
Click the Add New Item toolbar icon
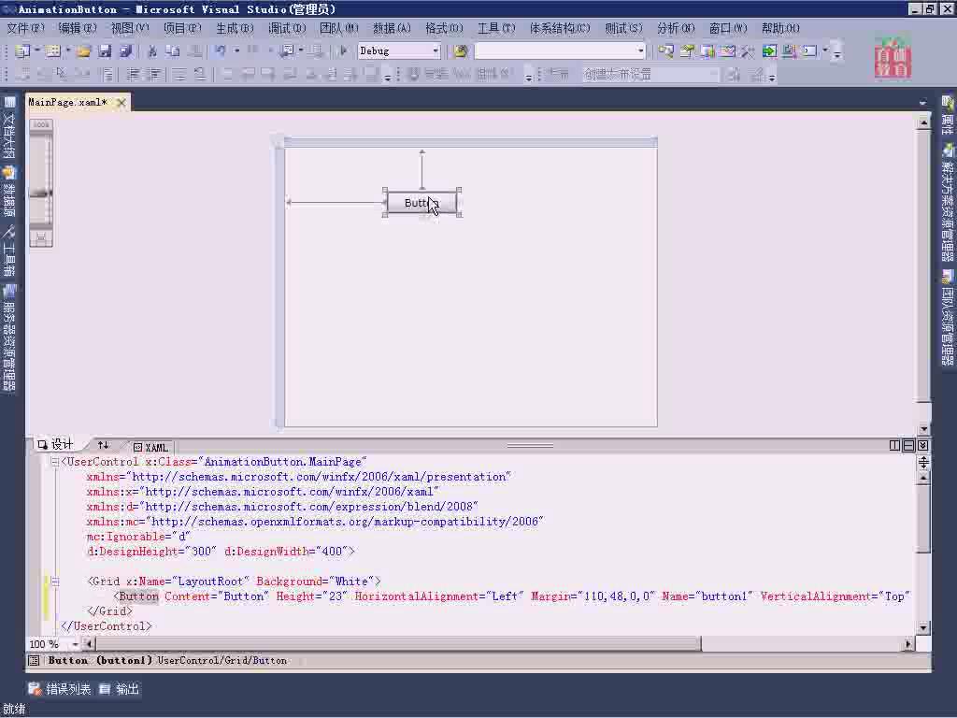(x=52, y=51)
